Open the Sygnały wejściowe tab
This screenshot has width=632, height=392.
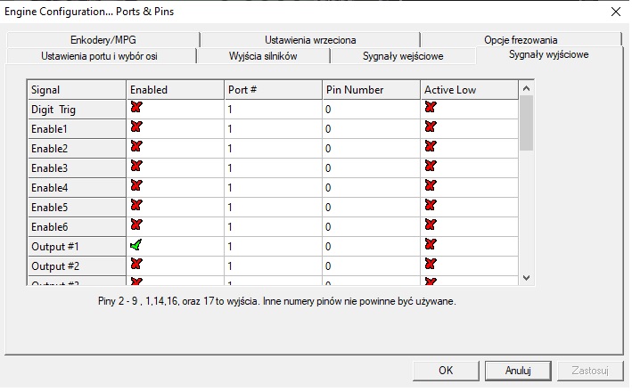pyautogui.click(x=402, y=56)
